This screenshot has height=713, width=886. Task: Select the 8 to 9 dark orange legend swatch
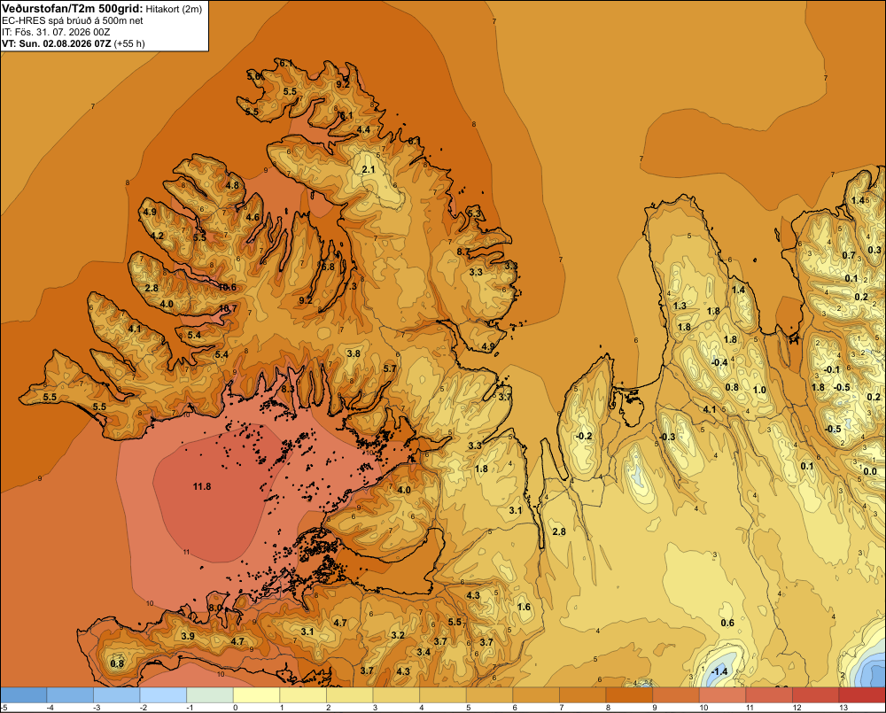(x=629, y=695)
